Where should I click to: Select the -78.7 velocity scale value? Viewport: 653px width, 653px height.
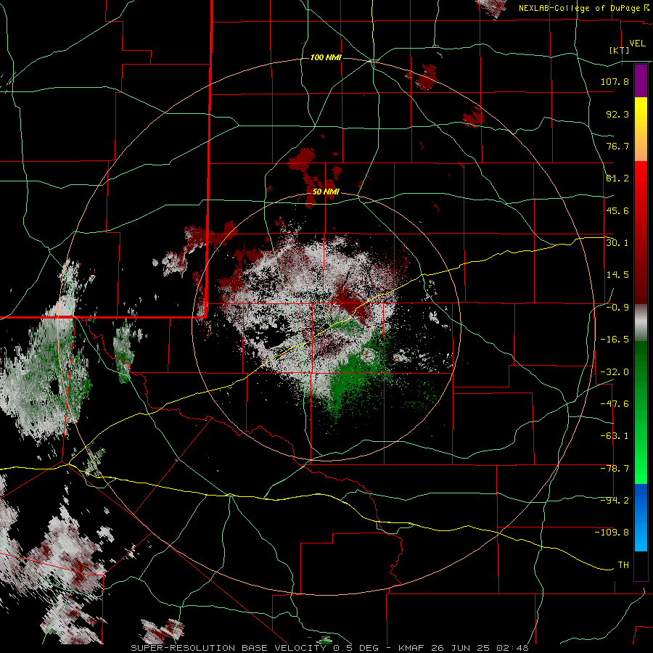click(615, 469)
